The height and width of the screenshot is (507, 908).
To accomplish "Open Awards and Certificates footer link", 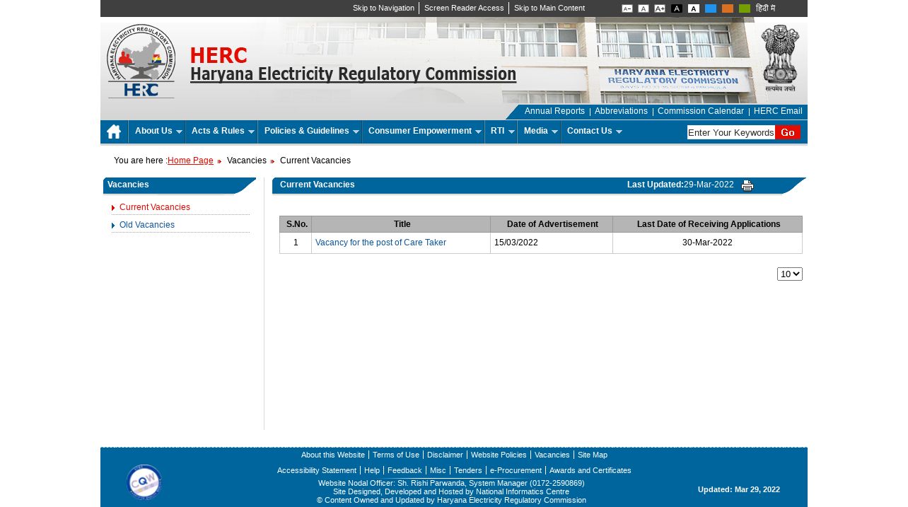I will (590, 470).
